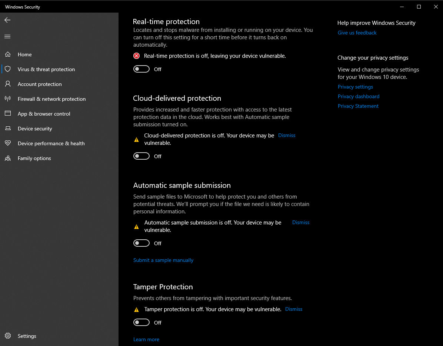This screenshot has width=443, height=346.
Task: Click Submit a sample manually link
Action: pyautogui.click(x=163, y=260)
